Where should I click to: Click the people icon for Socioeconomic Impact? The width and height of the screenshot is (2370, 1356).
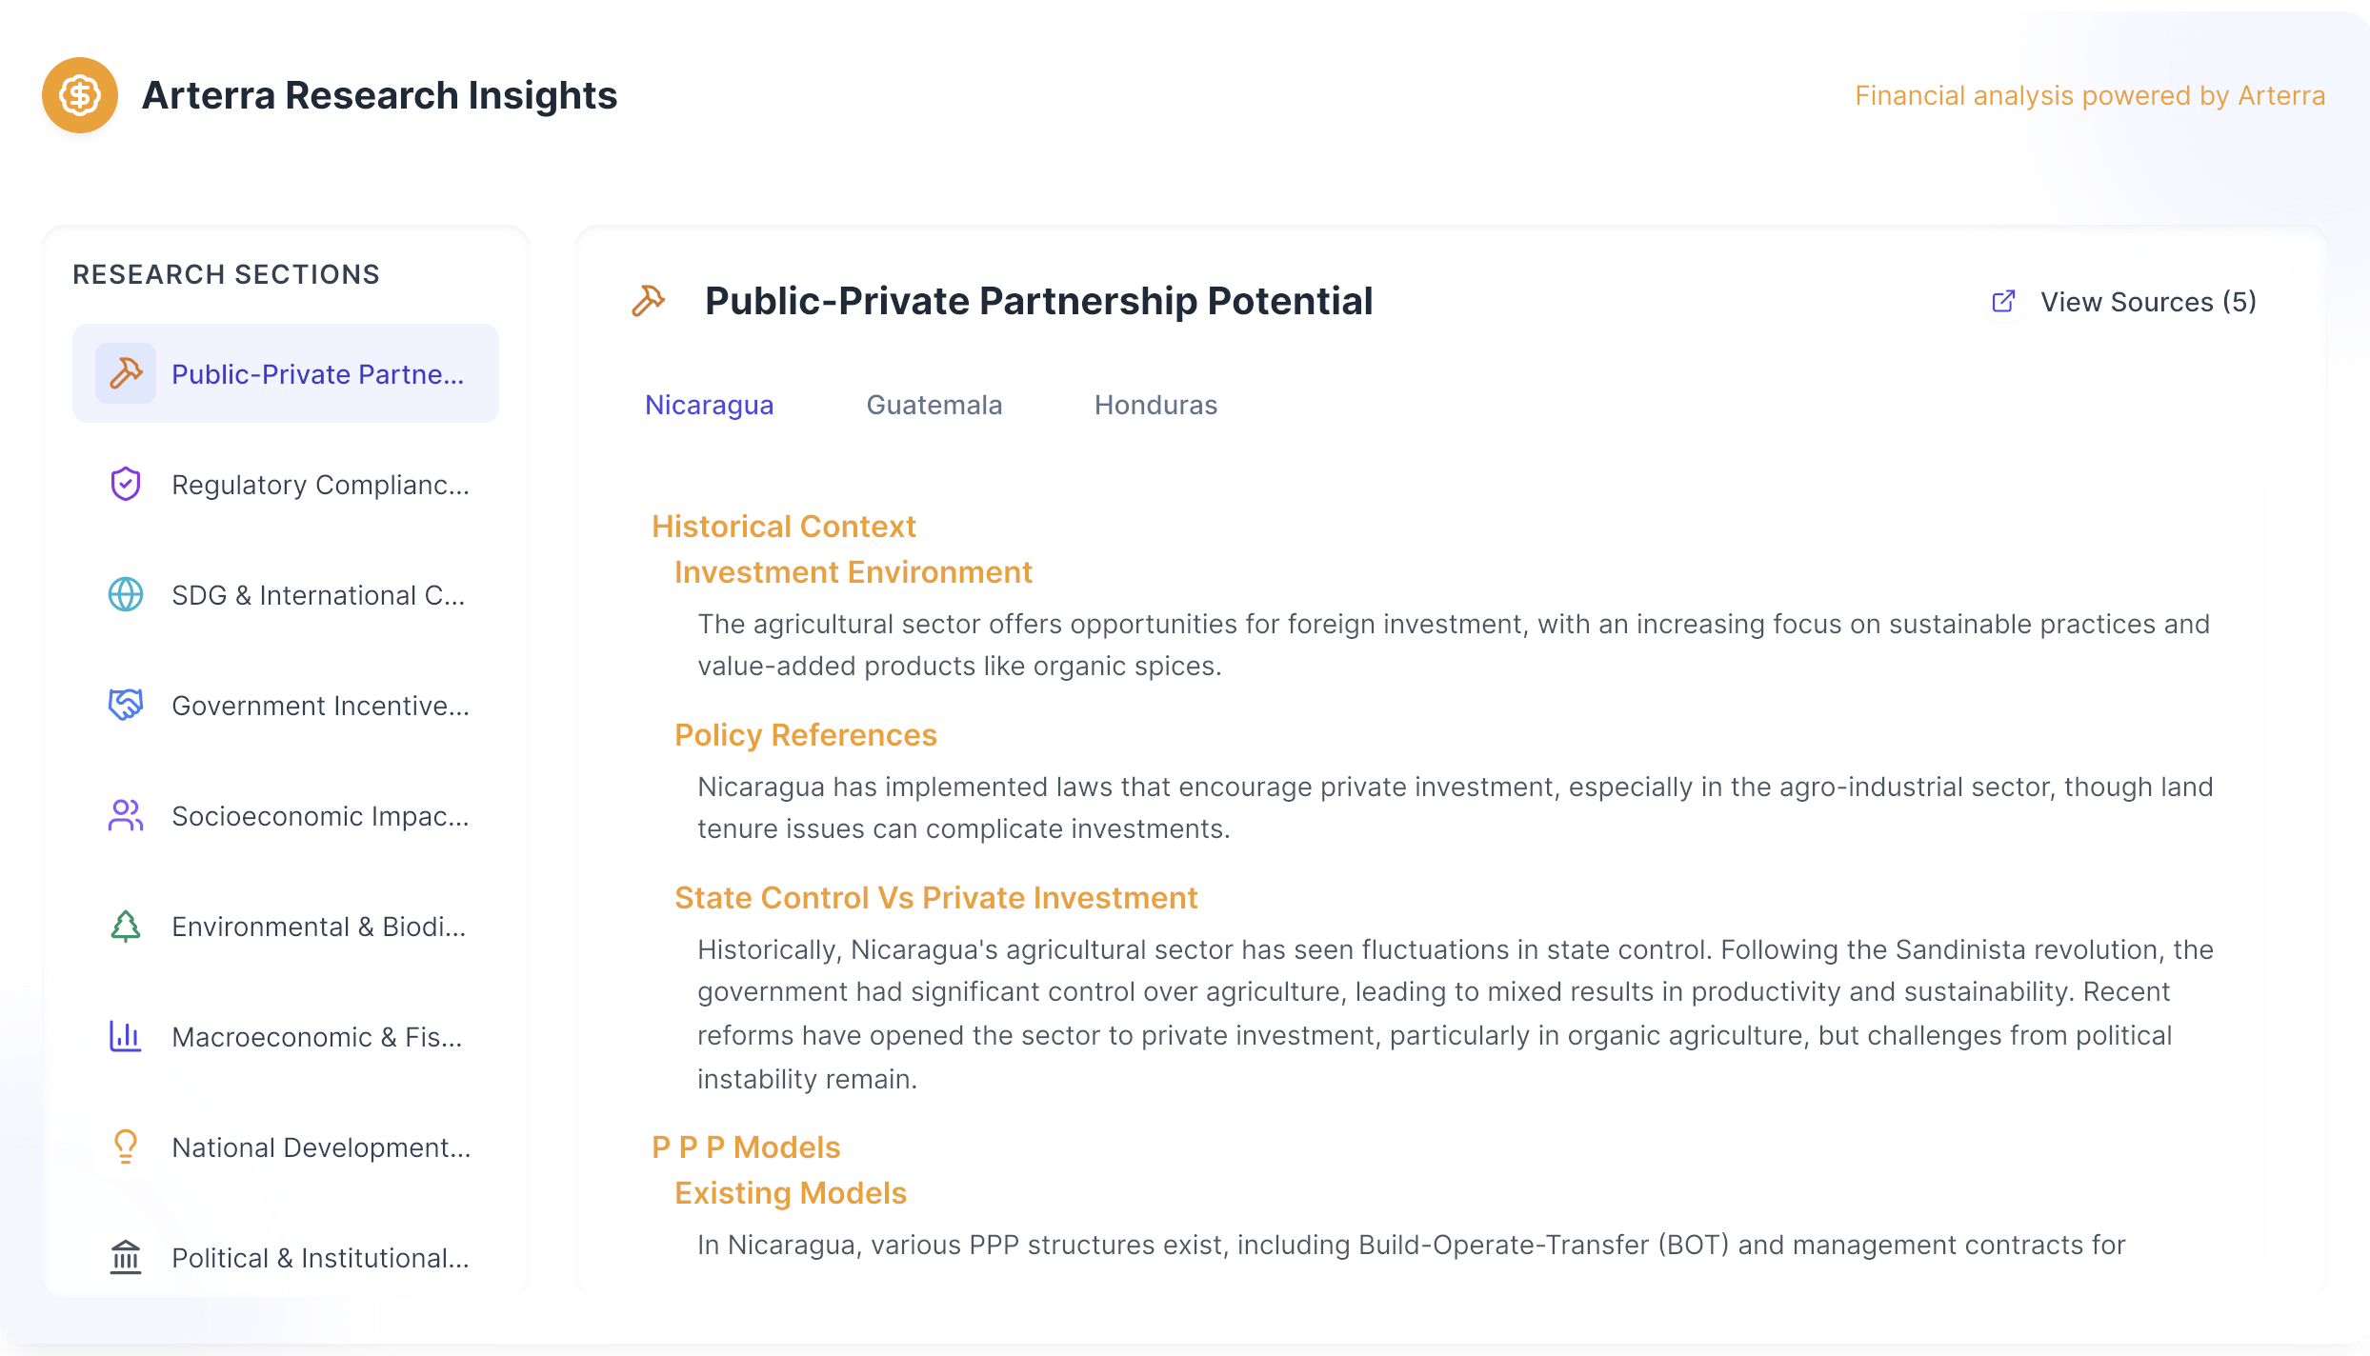[126, 815]
